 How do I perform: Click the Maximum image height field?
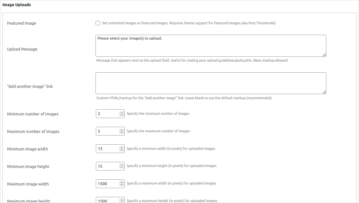(107, 200)
